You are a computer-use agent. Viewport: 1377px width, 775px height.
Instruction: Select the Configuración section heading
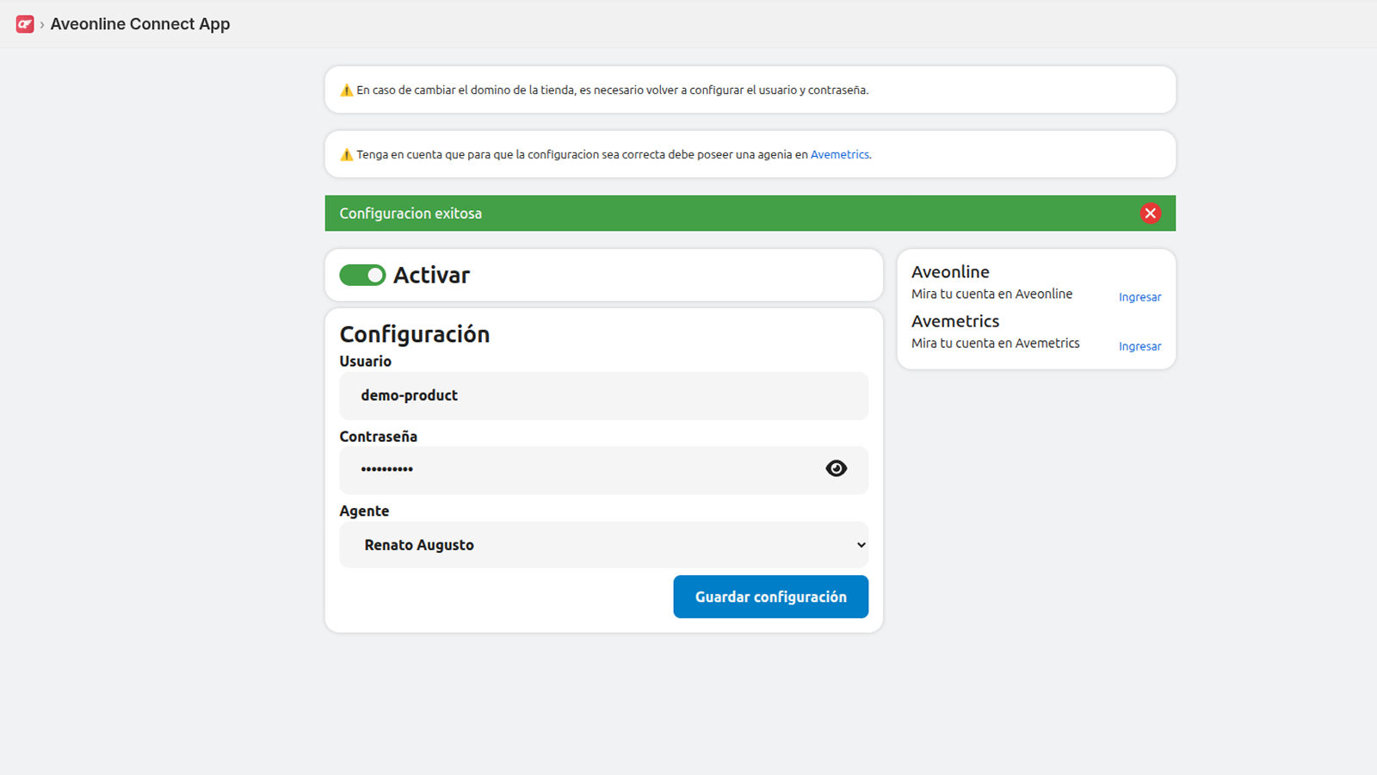(x=414, y=334)
